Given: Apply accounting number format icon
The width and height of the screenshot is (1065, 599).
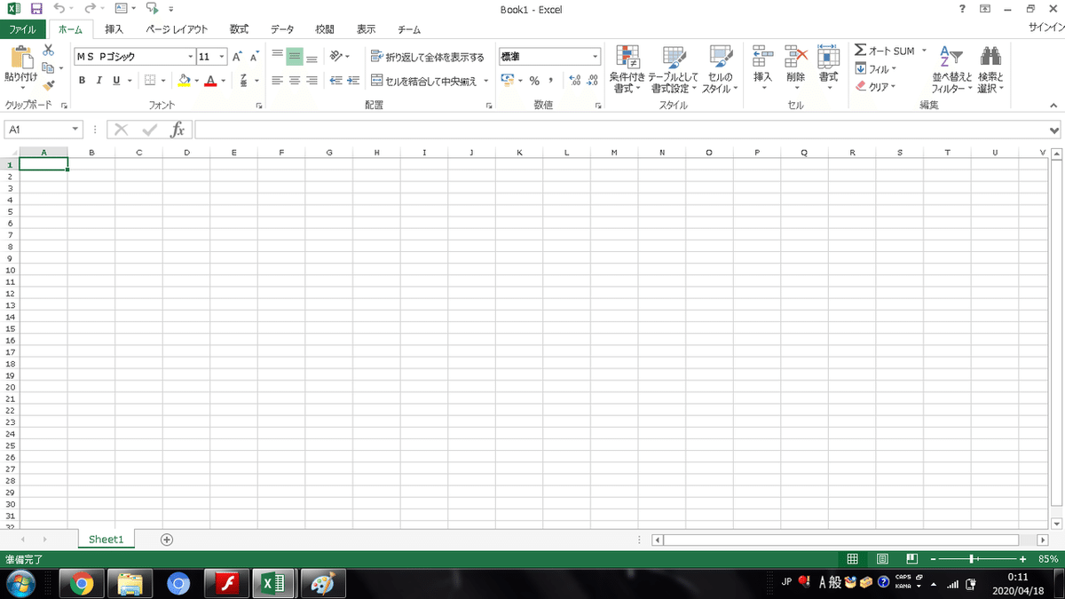Looking at the screenshot, I should [508, 81].
